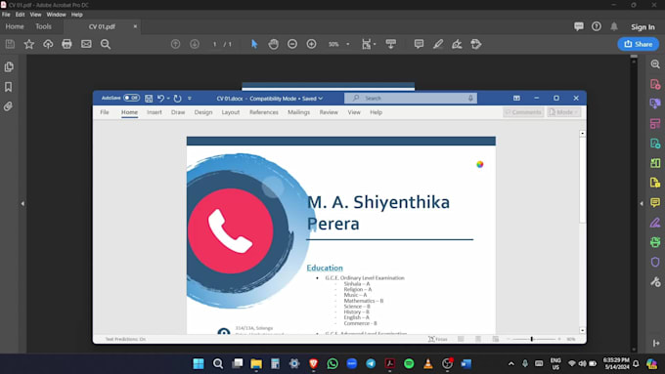Screen dimensions: 665x374
Task: Open the Windows Start menu
Action: (x=199, y=363)
